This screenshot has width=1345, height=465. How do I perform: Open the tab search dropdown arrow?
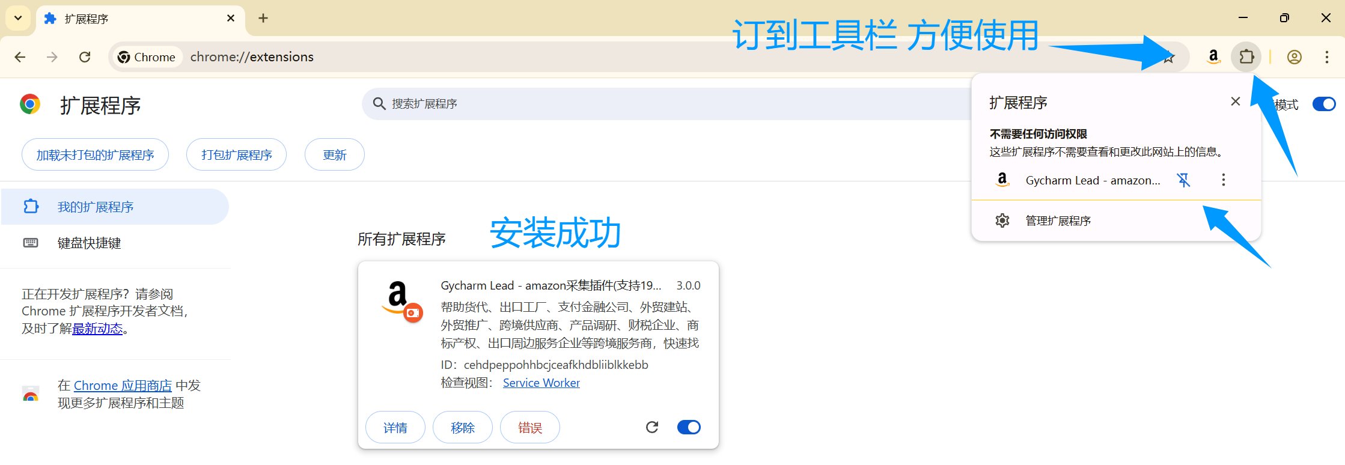tap(18, 18)
